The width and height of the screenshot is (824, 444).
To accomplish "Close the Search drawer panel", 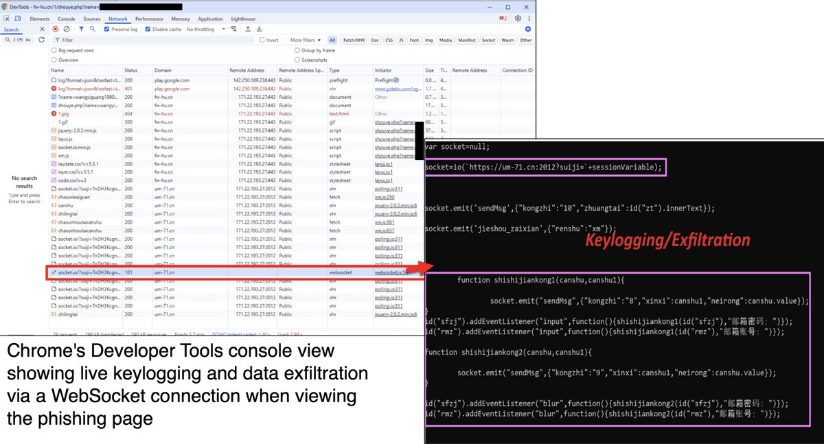I will [x=42, y=30].
